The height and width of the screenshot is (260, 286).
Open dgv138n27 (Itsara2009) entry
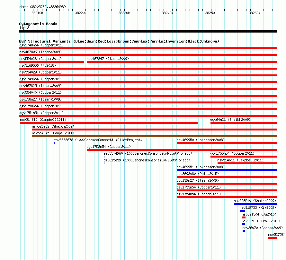(40, 99)
